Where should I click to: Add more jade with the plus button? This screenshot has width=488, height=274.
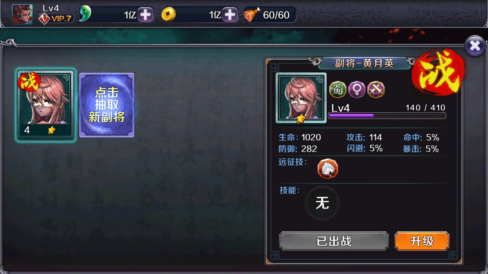(x=145, y=15)
